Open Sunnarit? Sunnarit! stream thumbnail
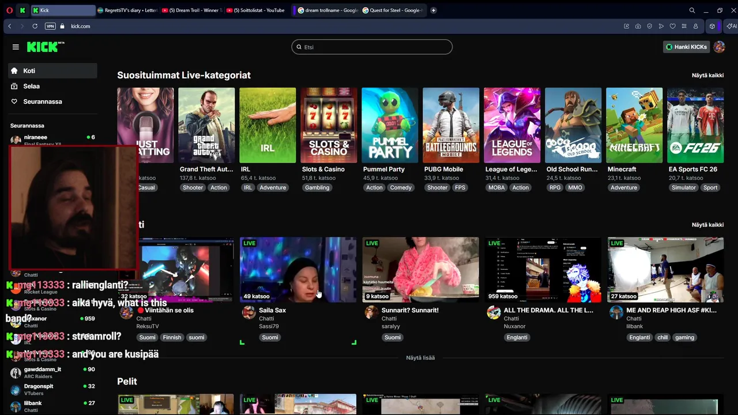The width and height of the screenshot is (738, 415). (x=420, y=270)
